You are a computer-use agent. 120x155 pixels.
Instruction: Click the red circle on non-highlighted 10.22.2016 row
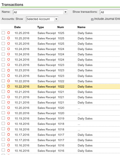[9, 81]
